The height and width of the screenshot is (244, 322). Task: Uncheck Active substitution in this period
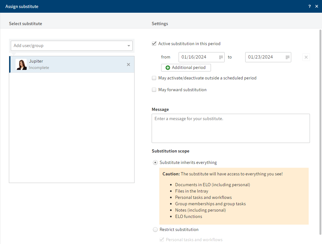tap(154, 44)
